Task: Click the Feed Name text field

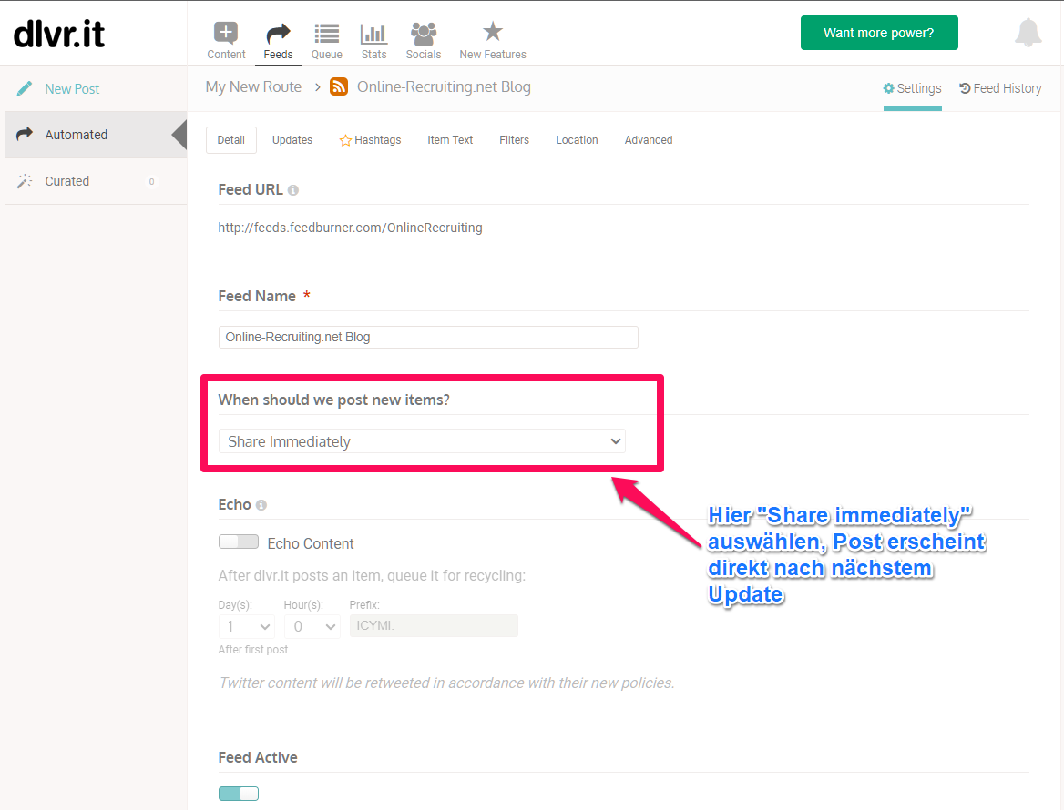Action: click(428, 337)
